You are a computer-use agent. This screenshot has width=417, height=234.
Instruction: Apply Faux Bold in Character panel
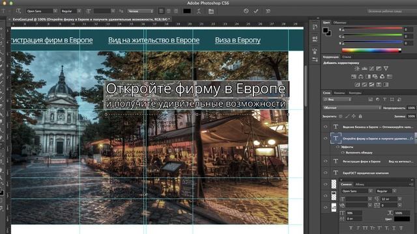point(351,228)
